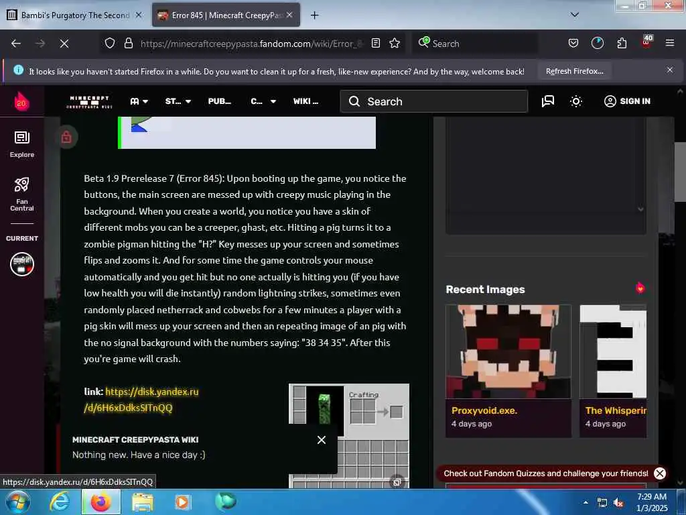Click the wiki Search field
This screenshot has height=515, width=686.
(x=434, y=101)
